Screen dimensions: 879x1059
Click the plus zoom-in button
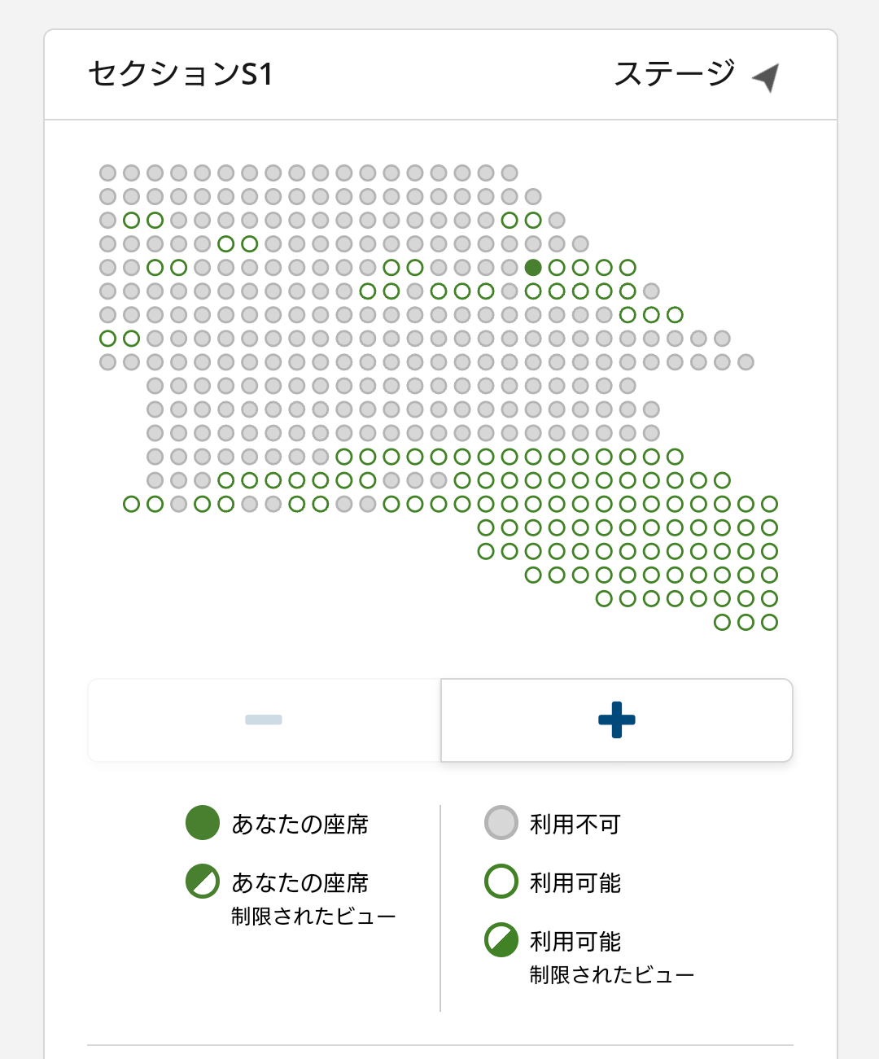click(616, 720)
